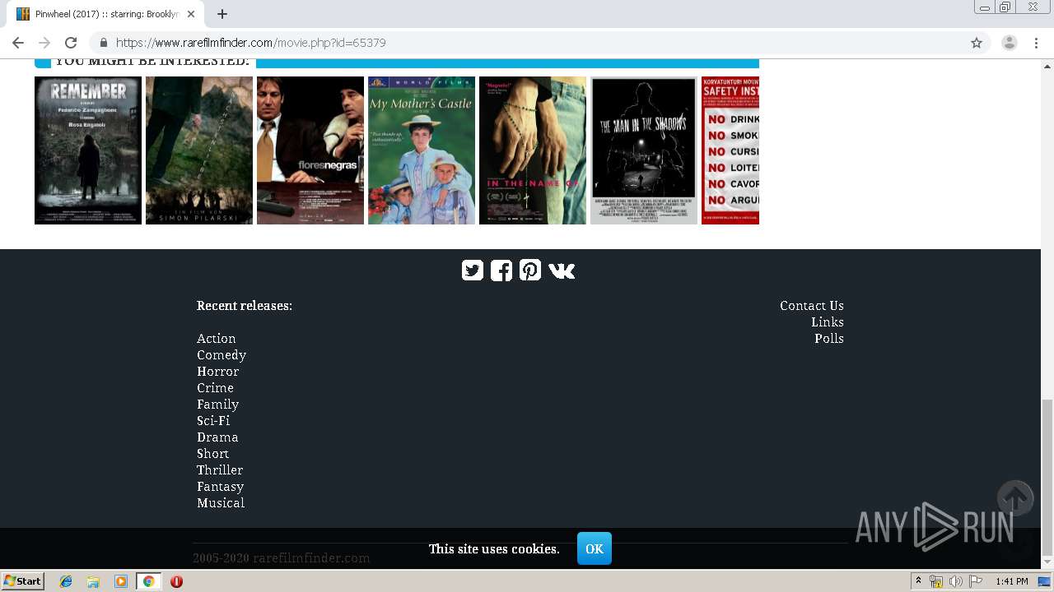Bookmark this page with the star icon
The width and height of the screenshot is (1054, 592).
(x=977, y=43)
